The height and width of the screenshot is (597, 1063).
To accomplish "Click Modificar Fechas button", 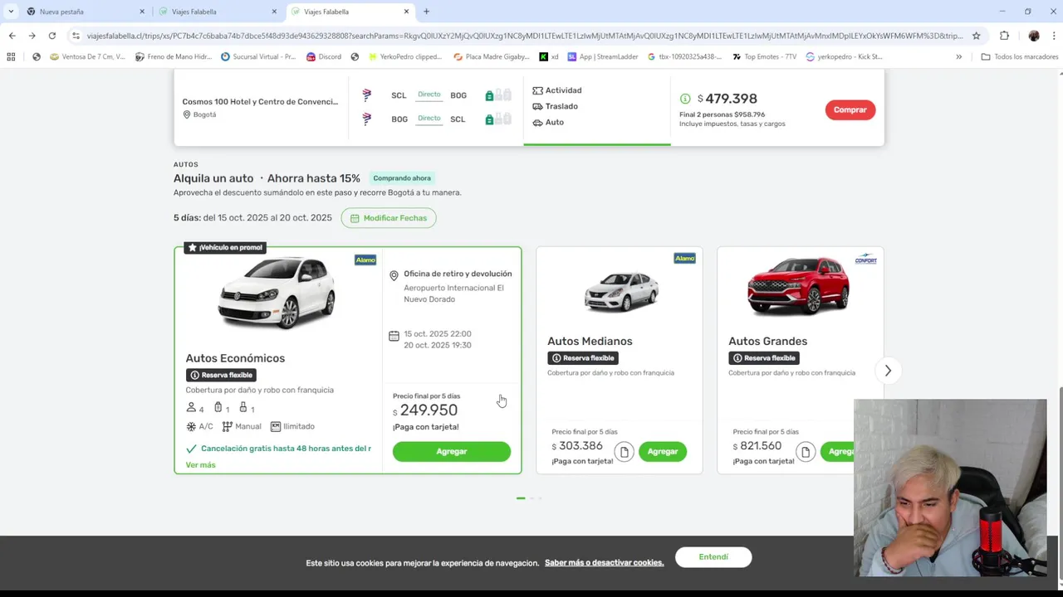I will coord(388,218).
